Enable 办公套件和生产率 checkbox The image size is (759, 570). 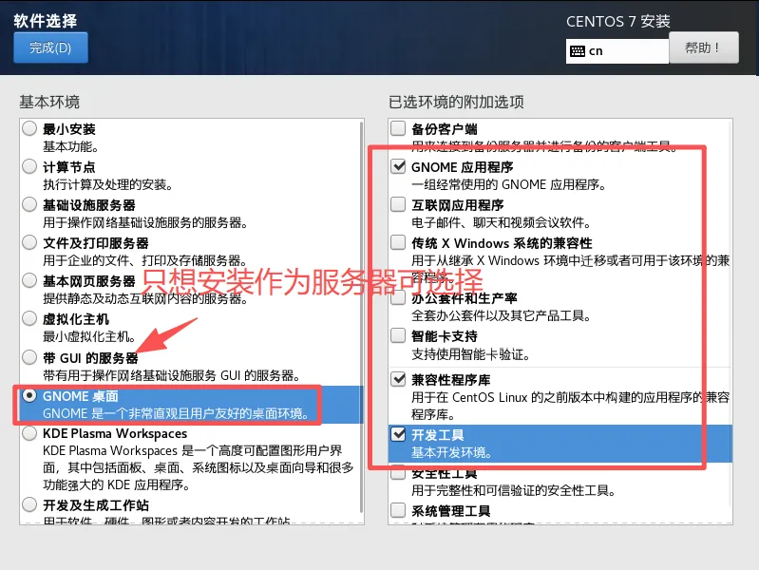pyautogui.click(x=398, y=297)
